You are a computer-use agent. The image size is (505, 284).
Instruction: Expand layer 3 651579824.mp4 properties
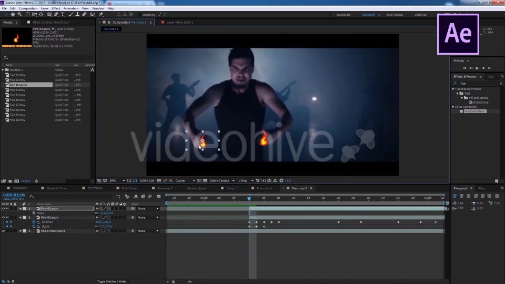pos(21,231)
